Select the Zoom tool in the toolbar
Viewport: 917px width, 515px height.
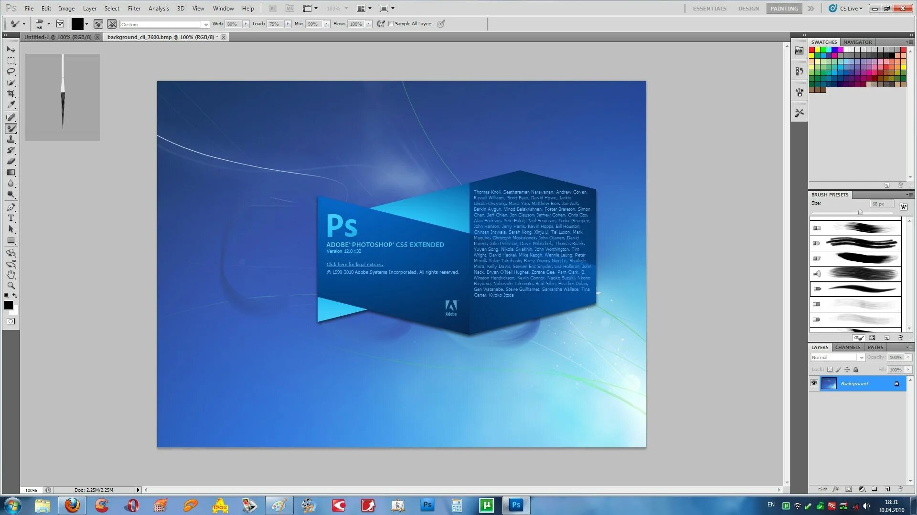11,286
